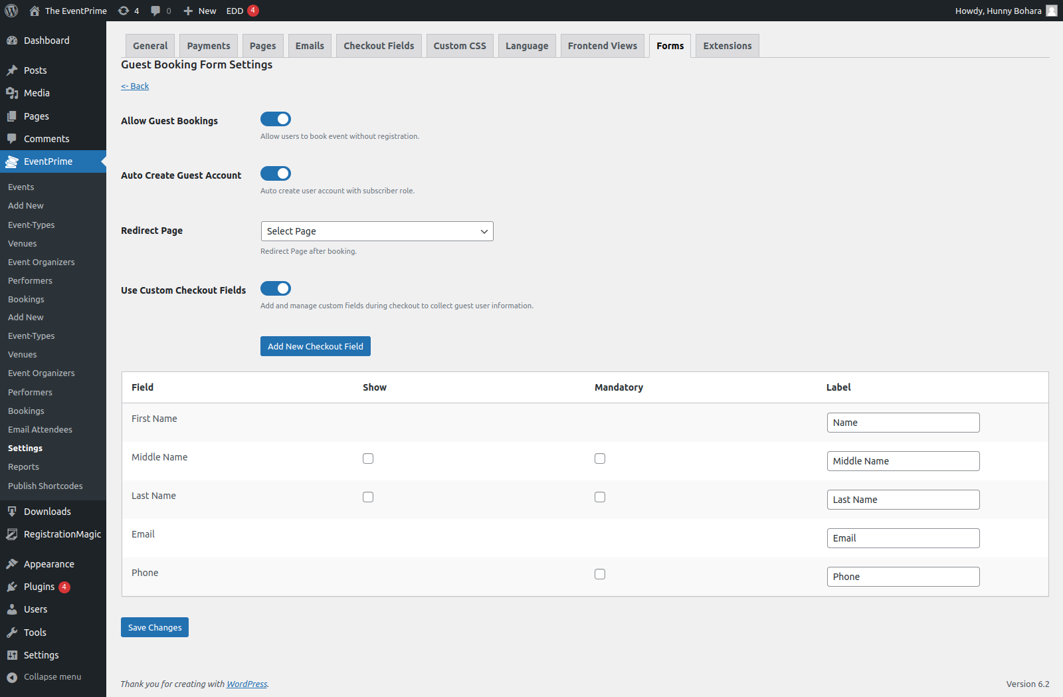Viewport: 1063px width, 697px height.
Task: Open comments bubble icon in admin bar
Action: click(x=155, y=11)
